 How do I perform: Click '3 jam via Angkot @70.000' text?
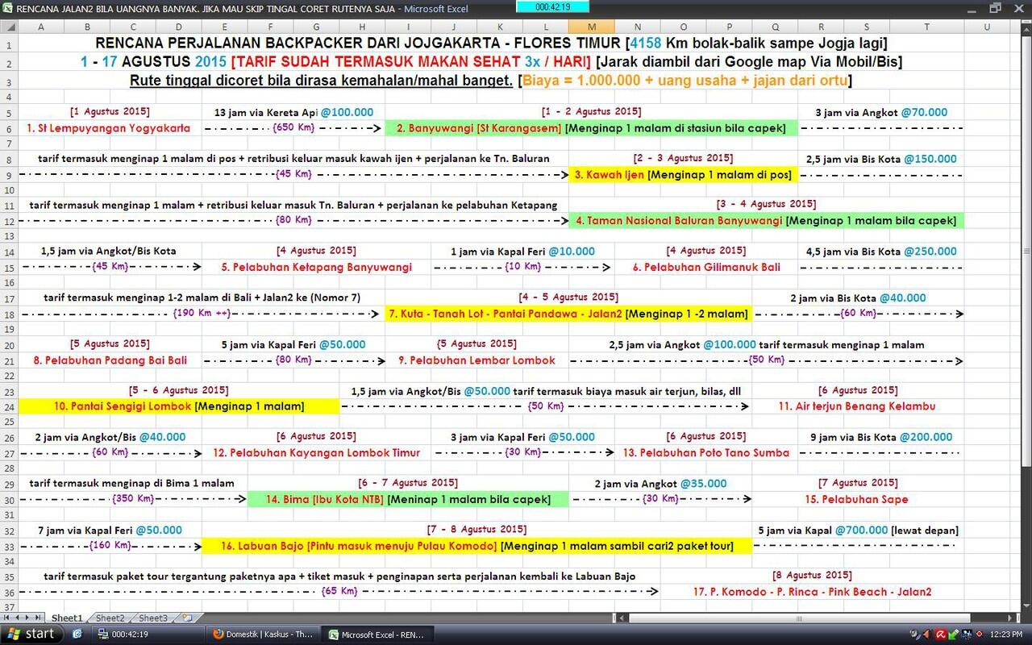point(881,113)
